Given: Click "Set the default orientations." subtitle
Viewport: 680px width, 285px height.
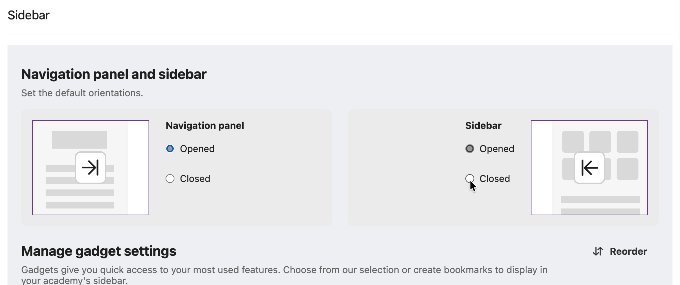Looking at the screenshot, I should pyautogui.click(x=82, y=93).
